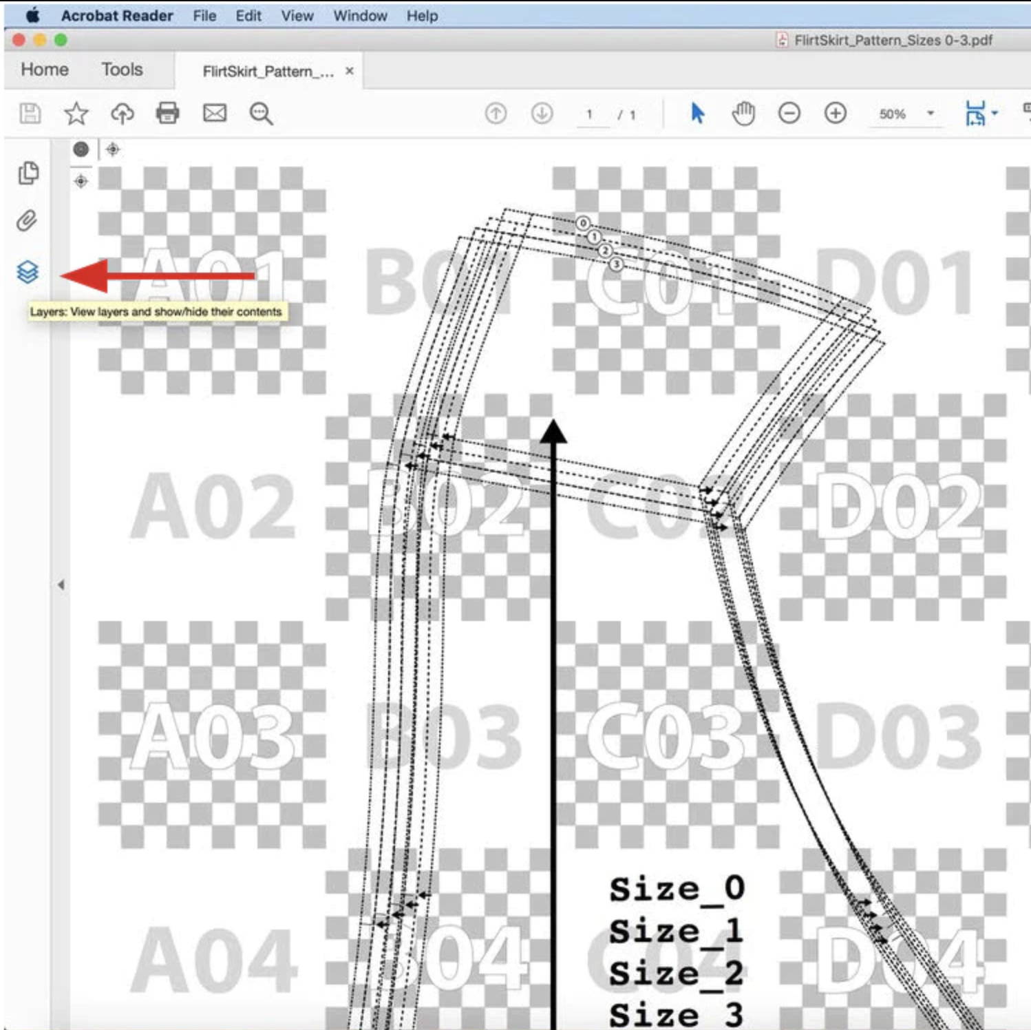Send file by email envelope icon
Screen dimensions: 1031x1030
click(215, 113)
